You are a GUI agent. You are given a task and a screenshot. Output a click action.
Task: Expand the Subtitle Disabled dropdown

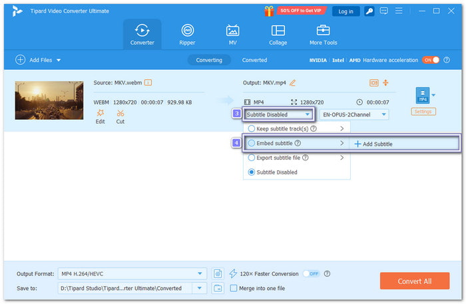pyautogui.click(x=278, y=114)
